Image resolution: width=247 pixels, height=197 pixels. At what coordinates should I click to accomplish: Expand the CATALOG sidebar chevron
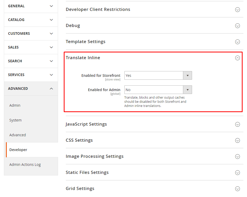point(51,20)
